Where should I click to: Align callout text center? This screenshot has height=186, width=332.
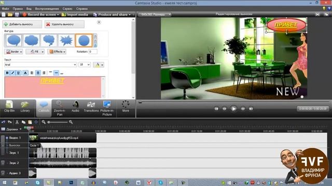[38, 73]
